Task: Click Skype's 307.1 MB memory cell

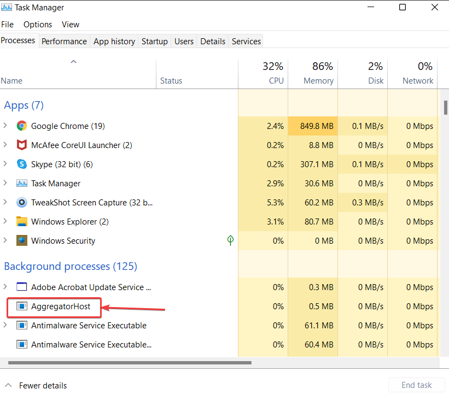Action: pyautogui.click(x=313, y=164)
